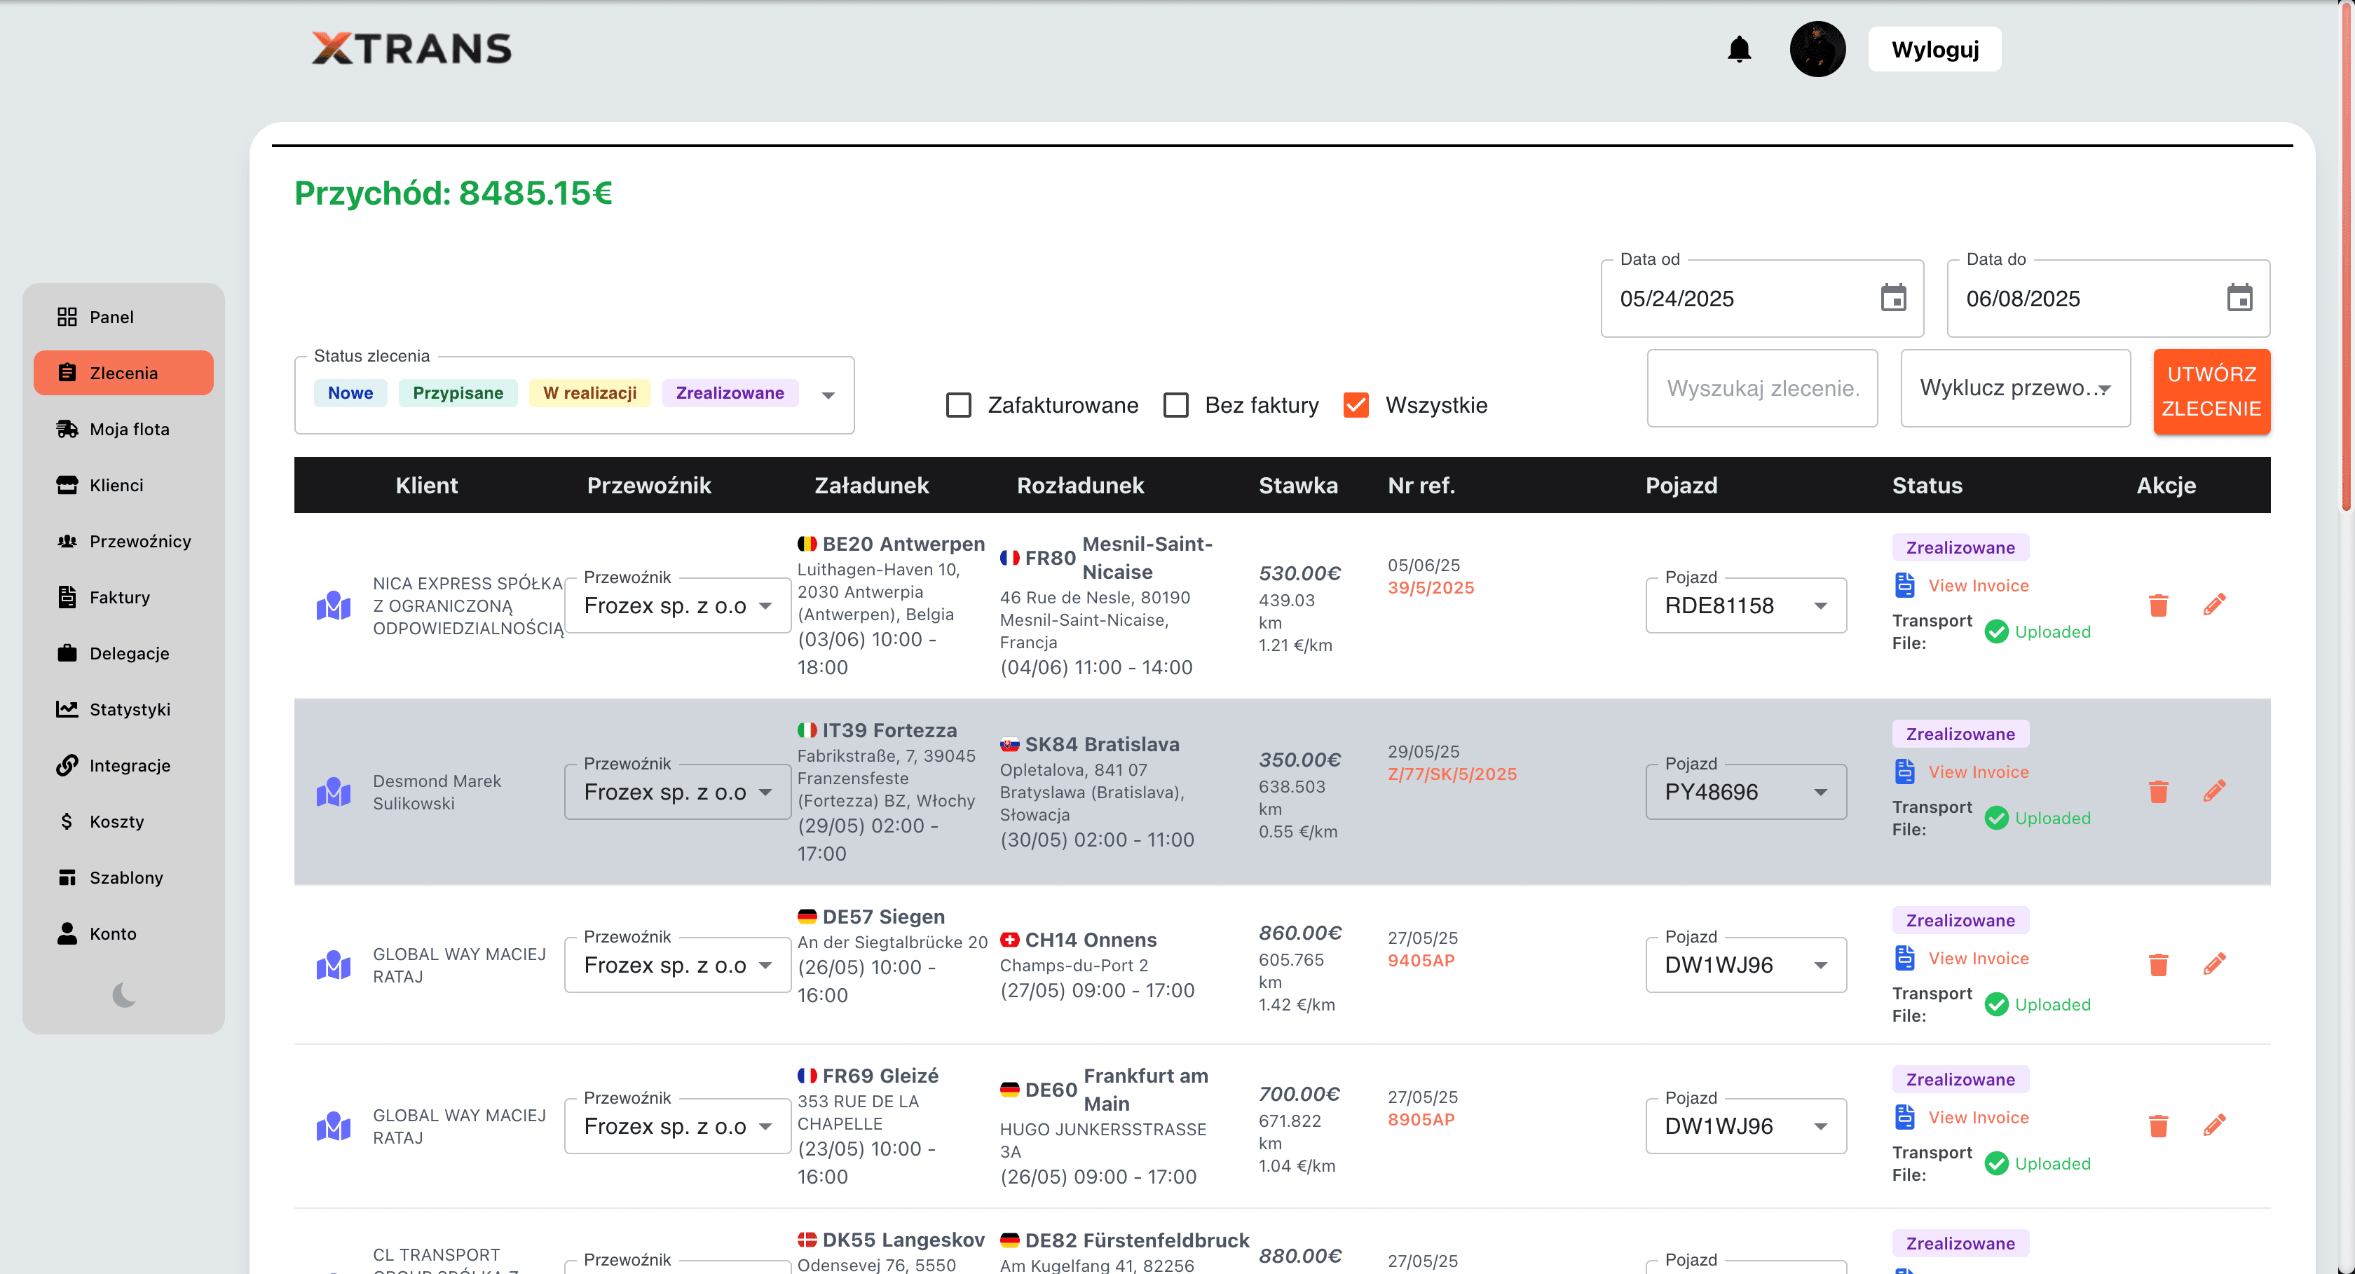Screen dimensions: 2355x1274
Task: Click View Invoice for order Z/77/SK/5/2025
Action: click(x=1977, y=772)
